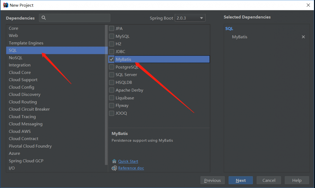Select the Cloud Discovery category
Image resolution: width=315 pixels, height=188 pixels.
[56, 95]
